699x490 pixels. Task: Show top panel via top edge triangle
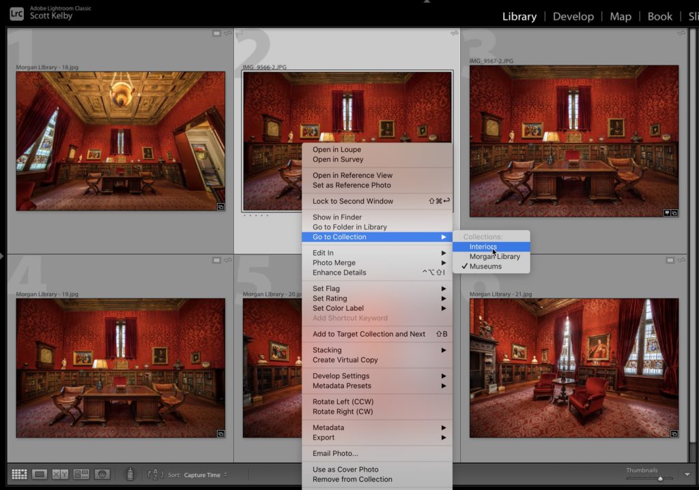(x=427, y=2)
